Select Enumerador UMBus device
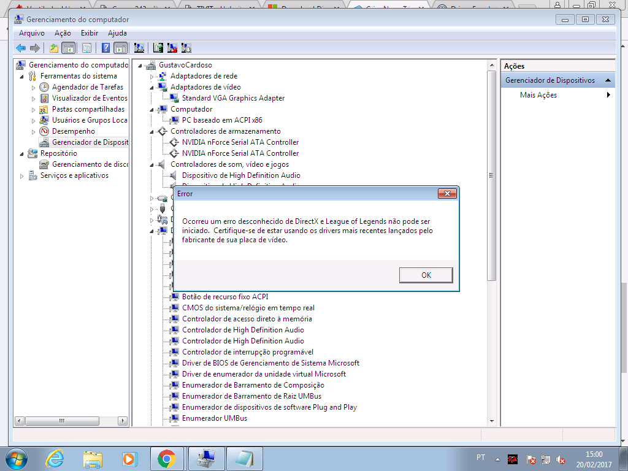Image resolution: width=628 pixels, height=471 pixels. pyautogui.click(x=214, y=418)
